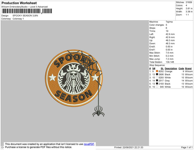Click the 'Printed: 22/08/2021 22.21.53' footer text

coord(129,147)
